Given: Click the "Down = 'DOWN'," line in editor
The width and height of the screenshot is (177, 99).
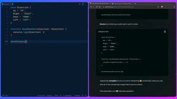Looking at the screenshot, I should pos(22,17).
